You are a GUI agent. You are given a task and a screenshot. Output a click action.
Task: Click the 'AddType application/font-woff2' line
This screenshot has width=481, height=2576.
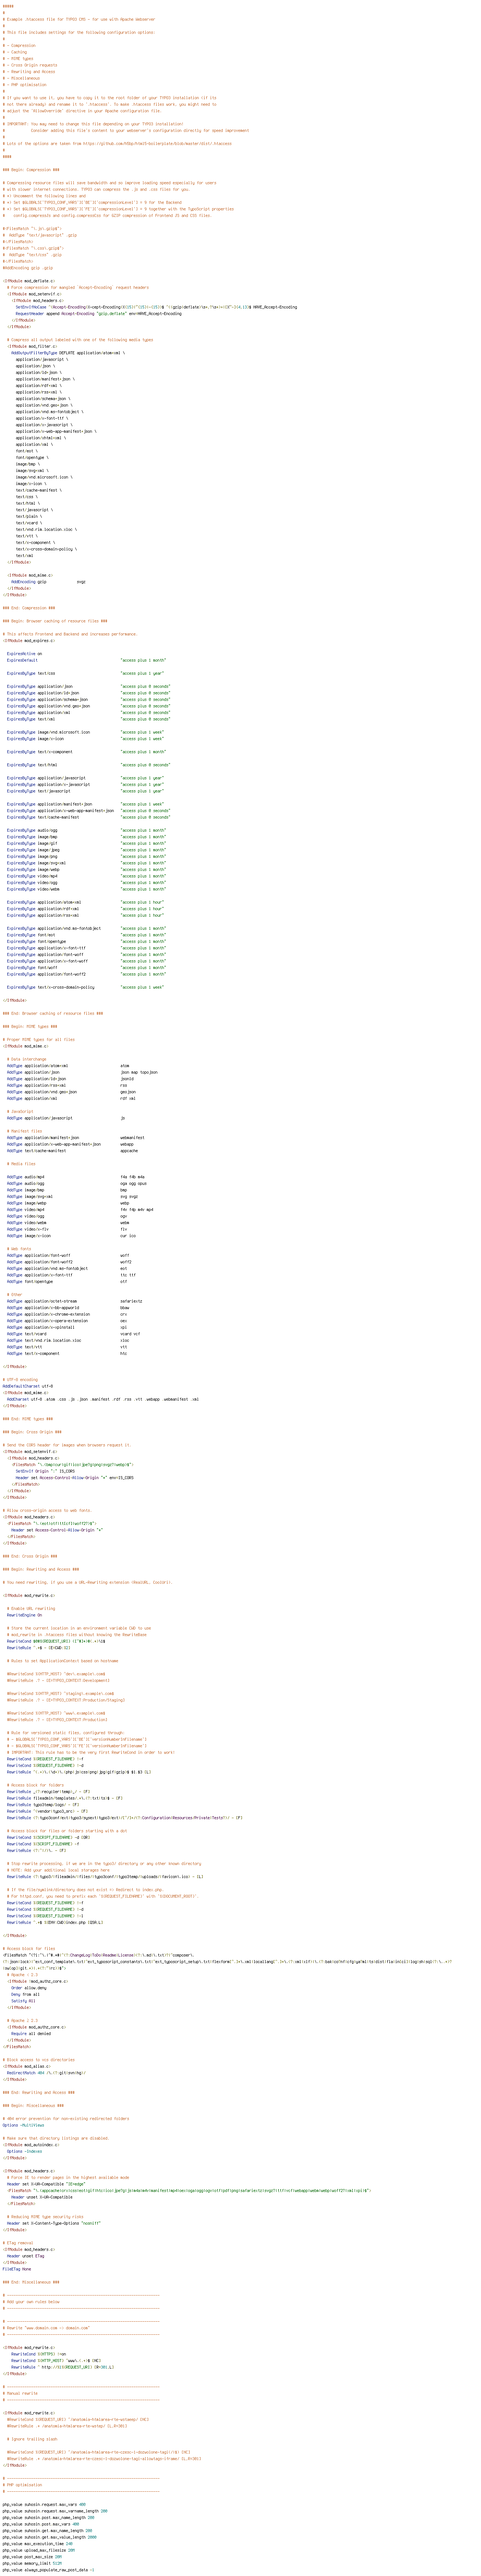coord(69,1261)
